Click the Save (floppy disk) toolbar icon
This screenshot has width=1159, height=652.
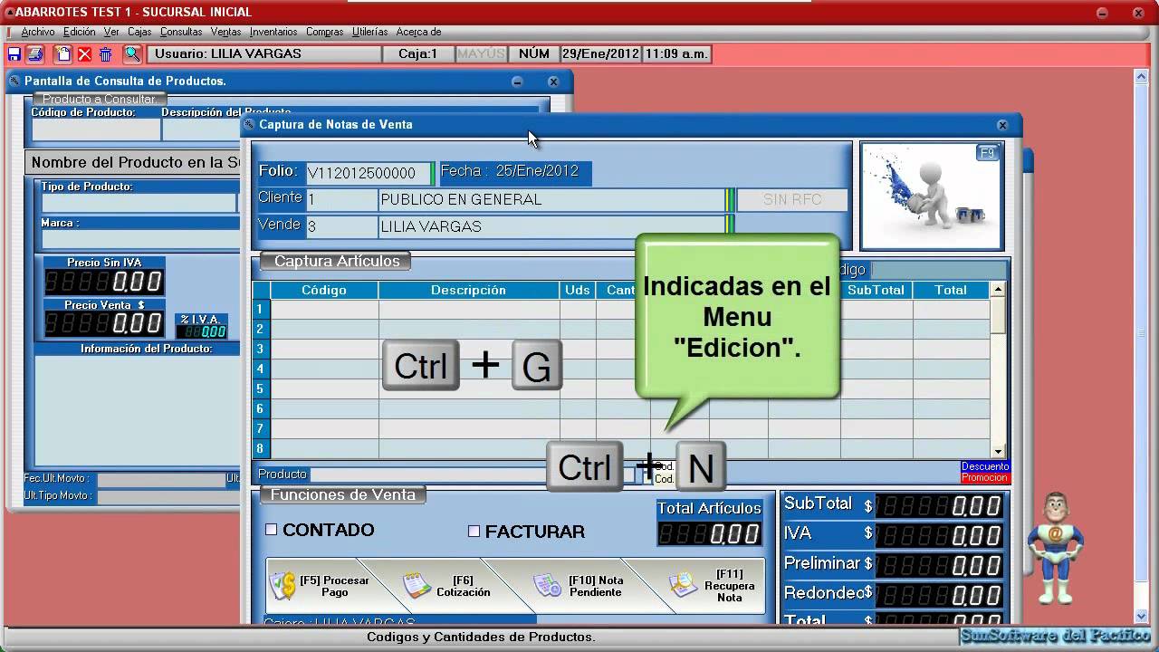tap(14, 54)
